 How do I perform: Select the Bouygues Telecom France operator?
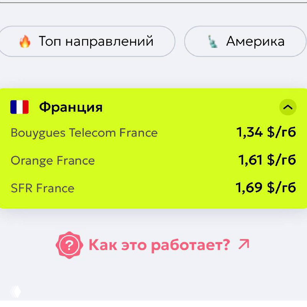click(x=84, y=133)
